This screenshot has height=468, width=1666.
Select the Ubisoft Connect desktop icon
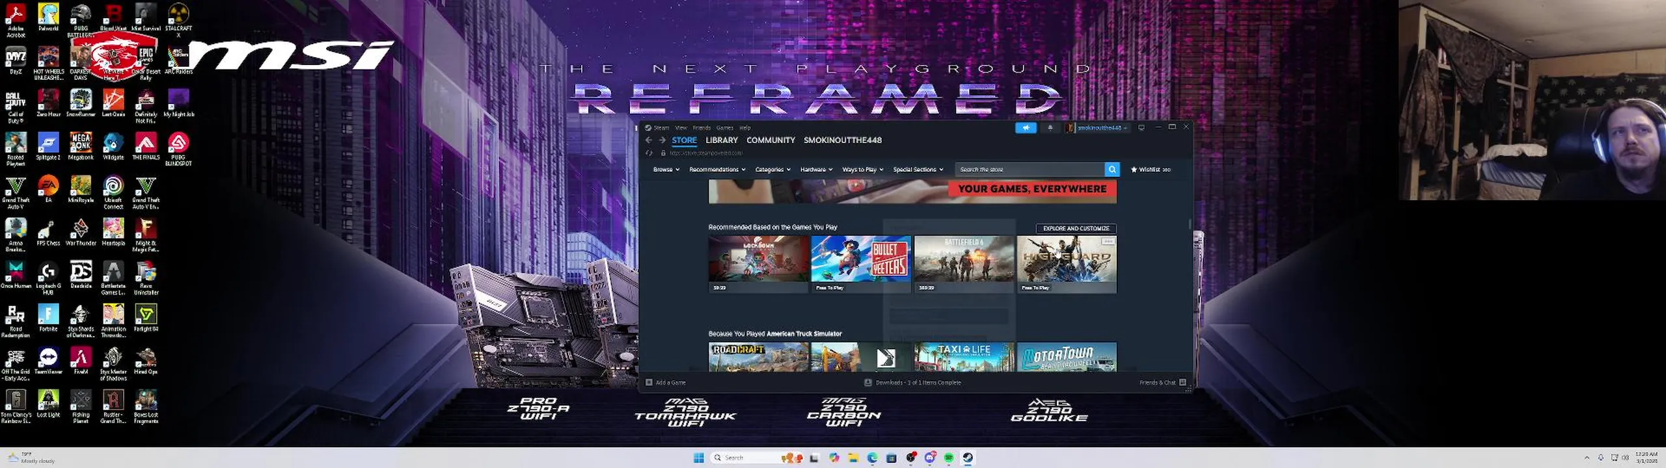[x=113, y=192]
